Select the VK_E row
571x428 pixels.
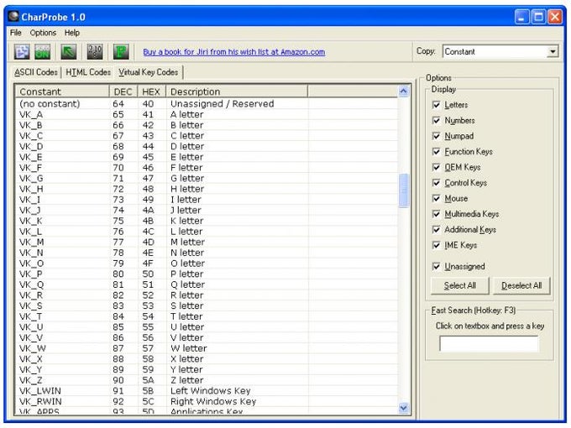[x=207, y=157]
